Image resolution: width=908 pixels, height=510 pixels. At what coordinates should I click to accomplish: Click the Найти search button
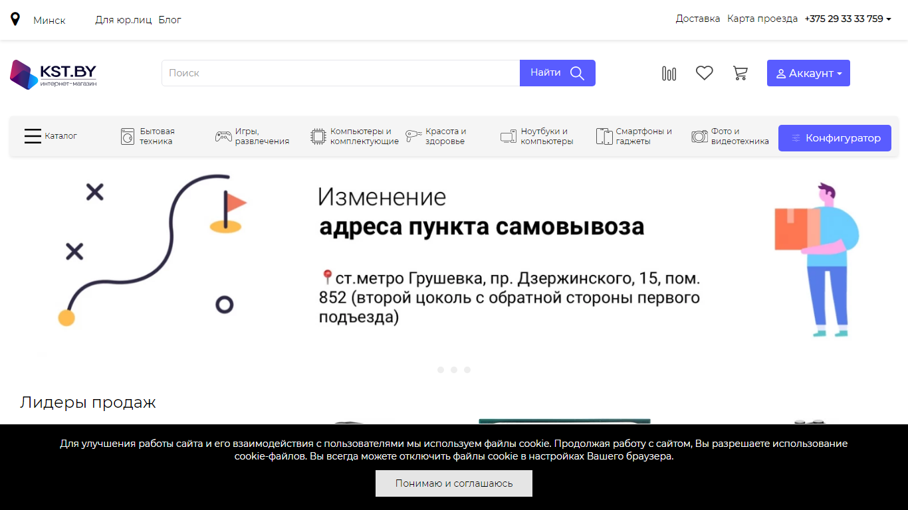(x=558, y=73)
